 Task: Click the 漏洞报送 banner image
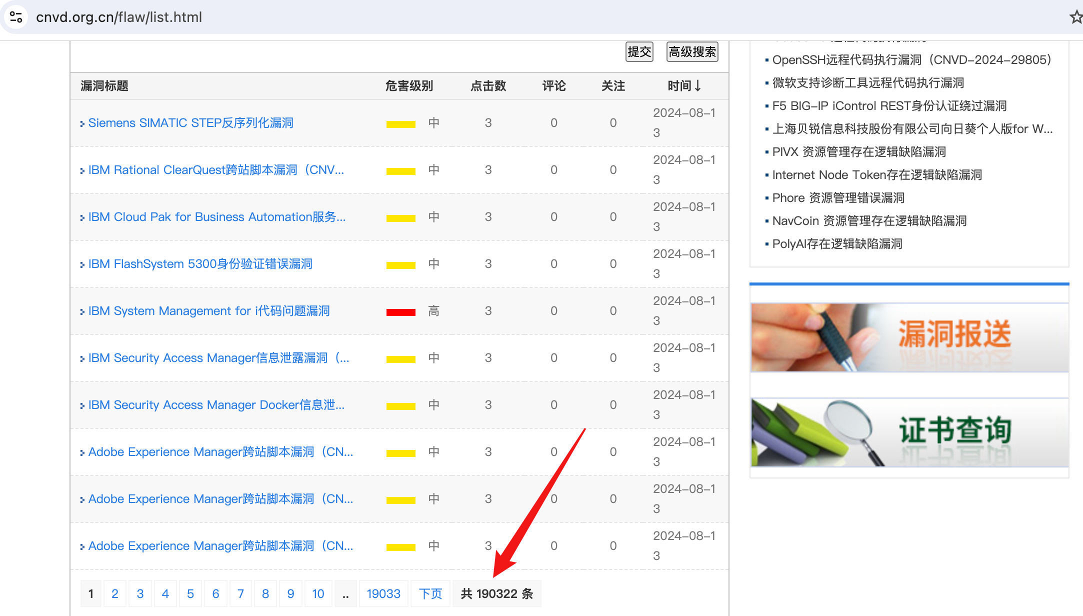pos(909,337)
